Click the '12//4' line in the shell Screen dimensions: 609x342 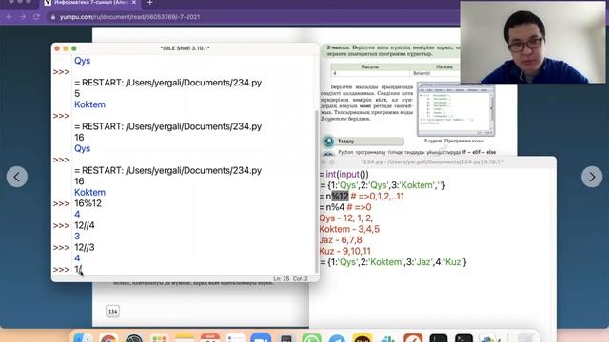[x=85, y=225]
